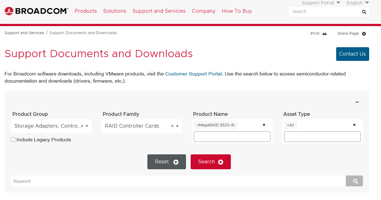The image size is (381, 200).
Task: Remove the All asset type tag
Action: pos(288,125)
